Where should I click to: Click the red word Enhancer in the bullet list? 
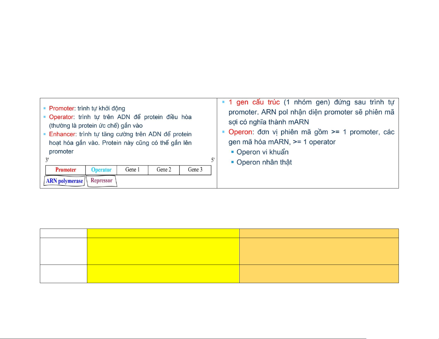tap(62, 134)
